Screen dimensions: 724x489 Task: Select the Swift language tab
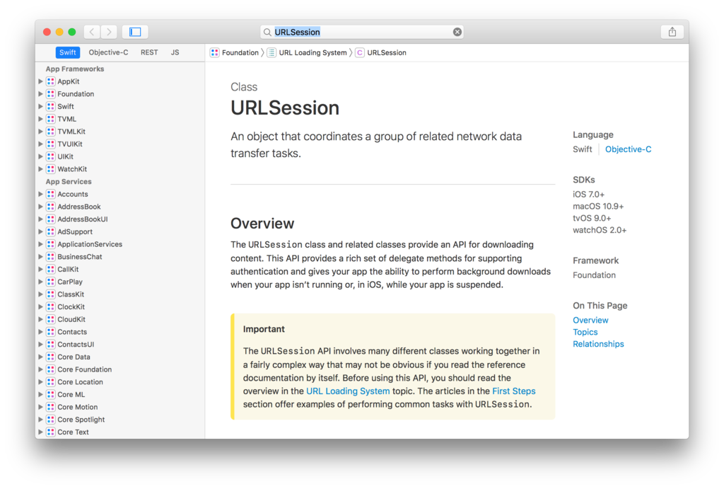[67, 52]
